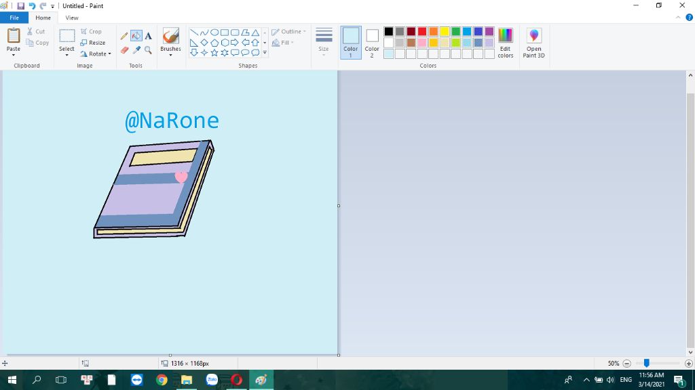Undo the last action in title bar
695x390 pixels.
click(32, 5)
